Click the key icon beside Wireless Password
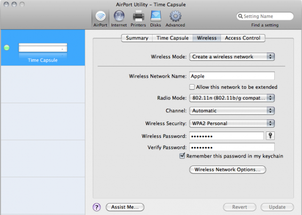This screenshot has width=302, height=215. point(270,136)
